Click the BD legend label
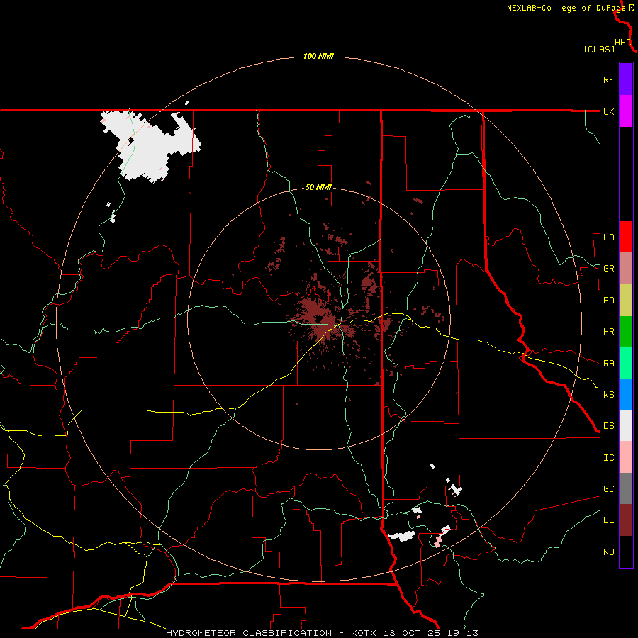638x638 pixels. click(x=609, y=301)
